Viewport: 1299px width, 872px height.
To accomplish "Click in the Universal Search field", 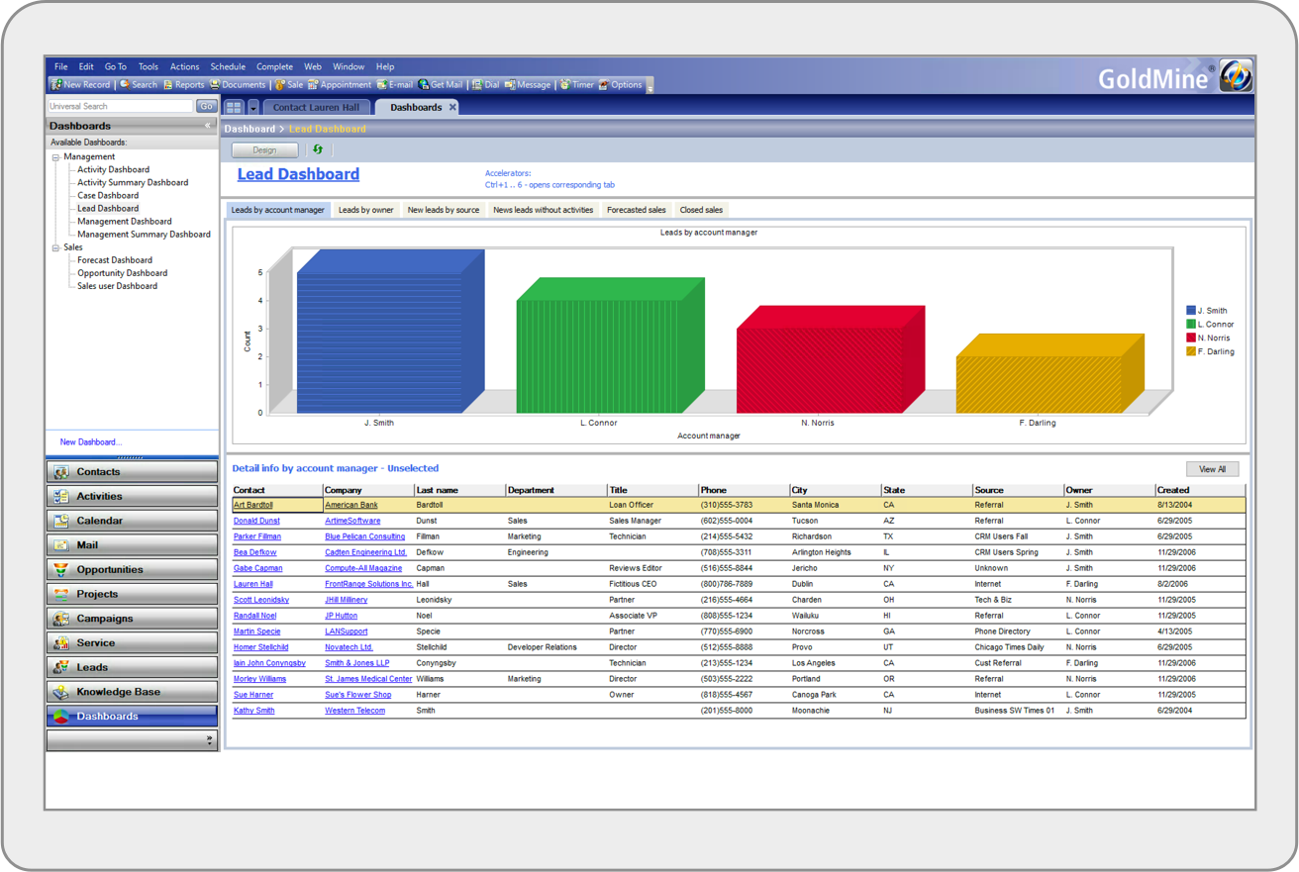I will click(x=121, y=106).
